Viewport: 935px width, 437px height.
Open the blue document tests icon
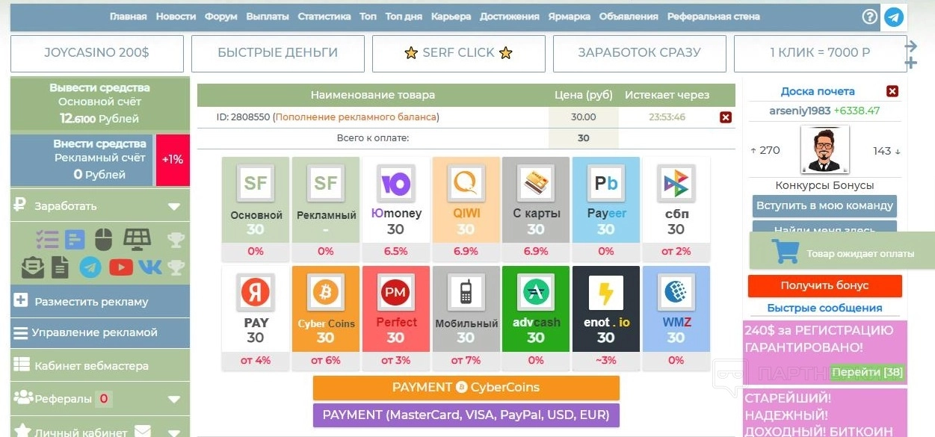75,240
